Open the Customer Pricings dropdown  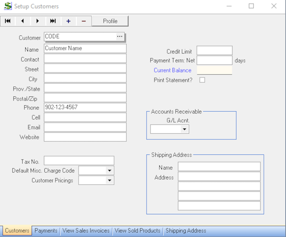[x=109, y=181]
